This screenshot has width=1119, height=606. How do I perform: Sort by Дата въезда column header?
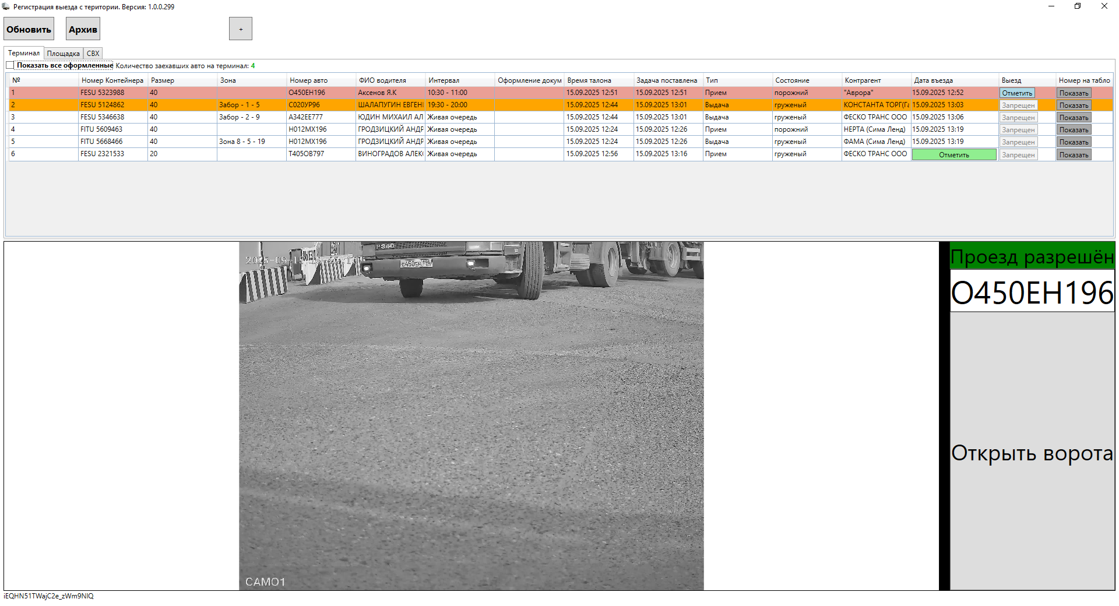(933, 80)
